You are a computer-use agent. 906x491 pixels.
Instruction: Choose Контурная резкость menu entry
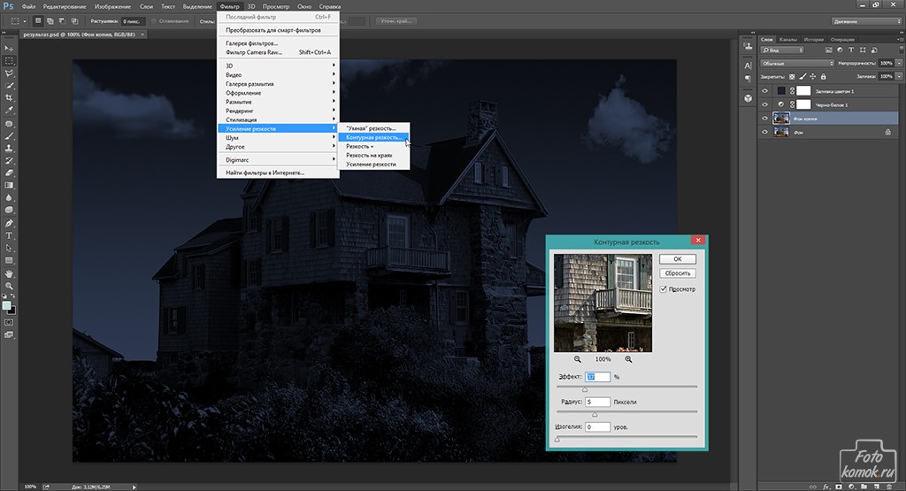pyautogui.click(x=373, y=137)
